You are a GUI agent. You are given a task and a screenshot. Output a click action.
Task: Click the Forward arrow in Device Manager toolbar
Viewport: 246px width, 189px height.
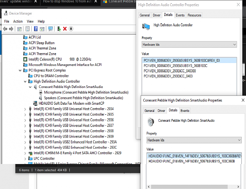(x=11, y=29)
